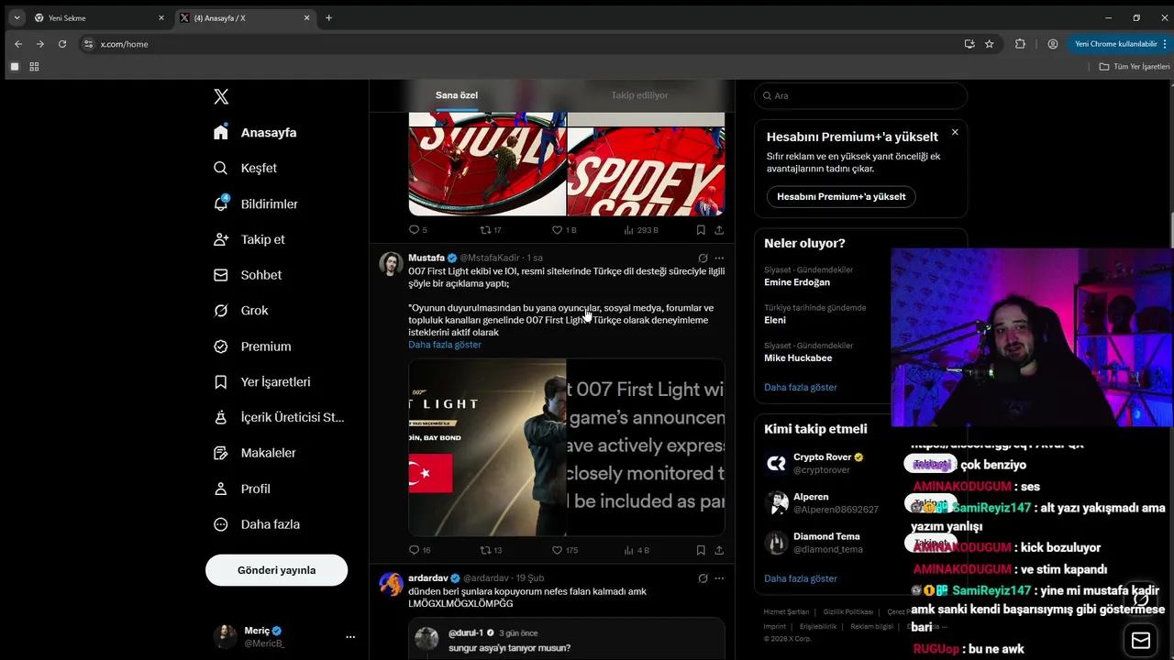Screen dimensions: 1174x660
Task: Open Takip et in sidebar
Action: coord(249,239)
